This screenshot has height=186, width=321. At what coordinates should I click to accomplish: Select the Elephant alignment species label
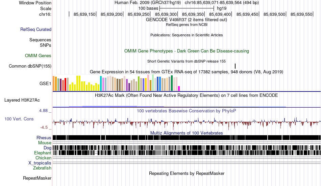[x=43, y=153]
